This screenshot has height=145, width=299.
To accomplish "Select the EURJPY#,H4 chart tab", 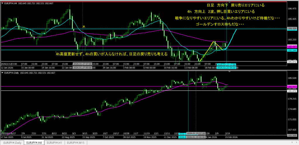I will 34,143.
